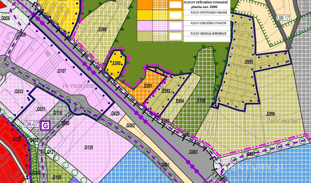Viewport: 311px width, 183px height.
Task: Select parcel label .G039
Action: point(16,139)
